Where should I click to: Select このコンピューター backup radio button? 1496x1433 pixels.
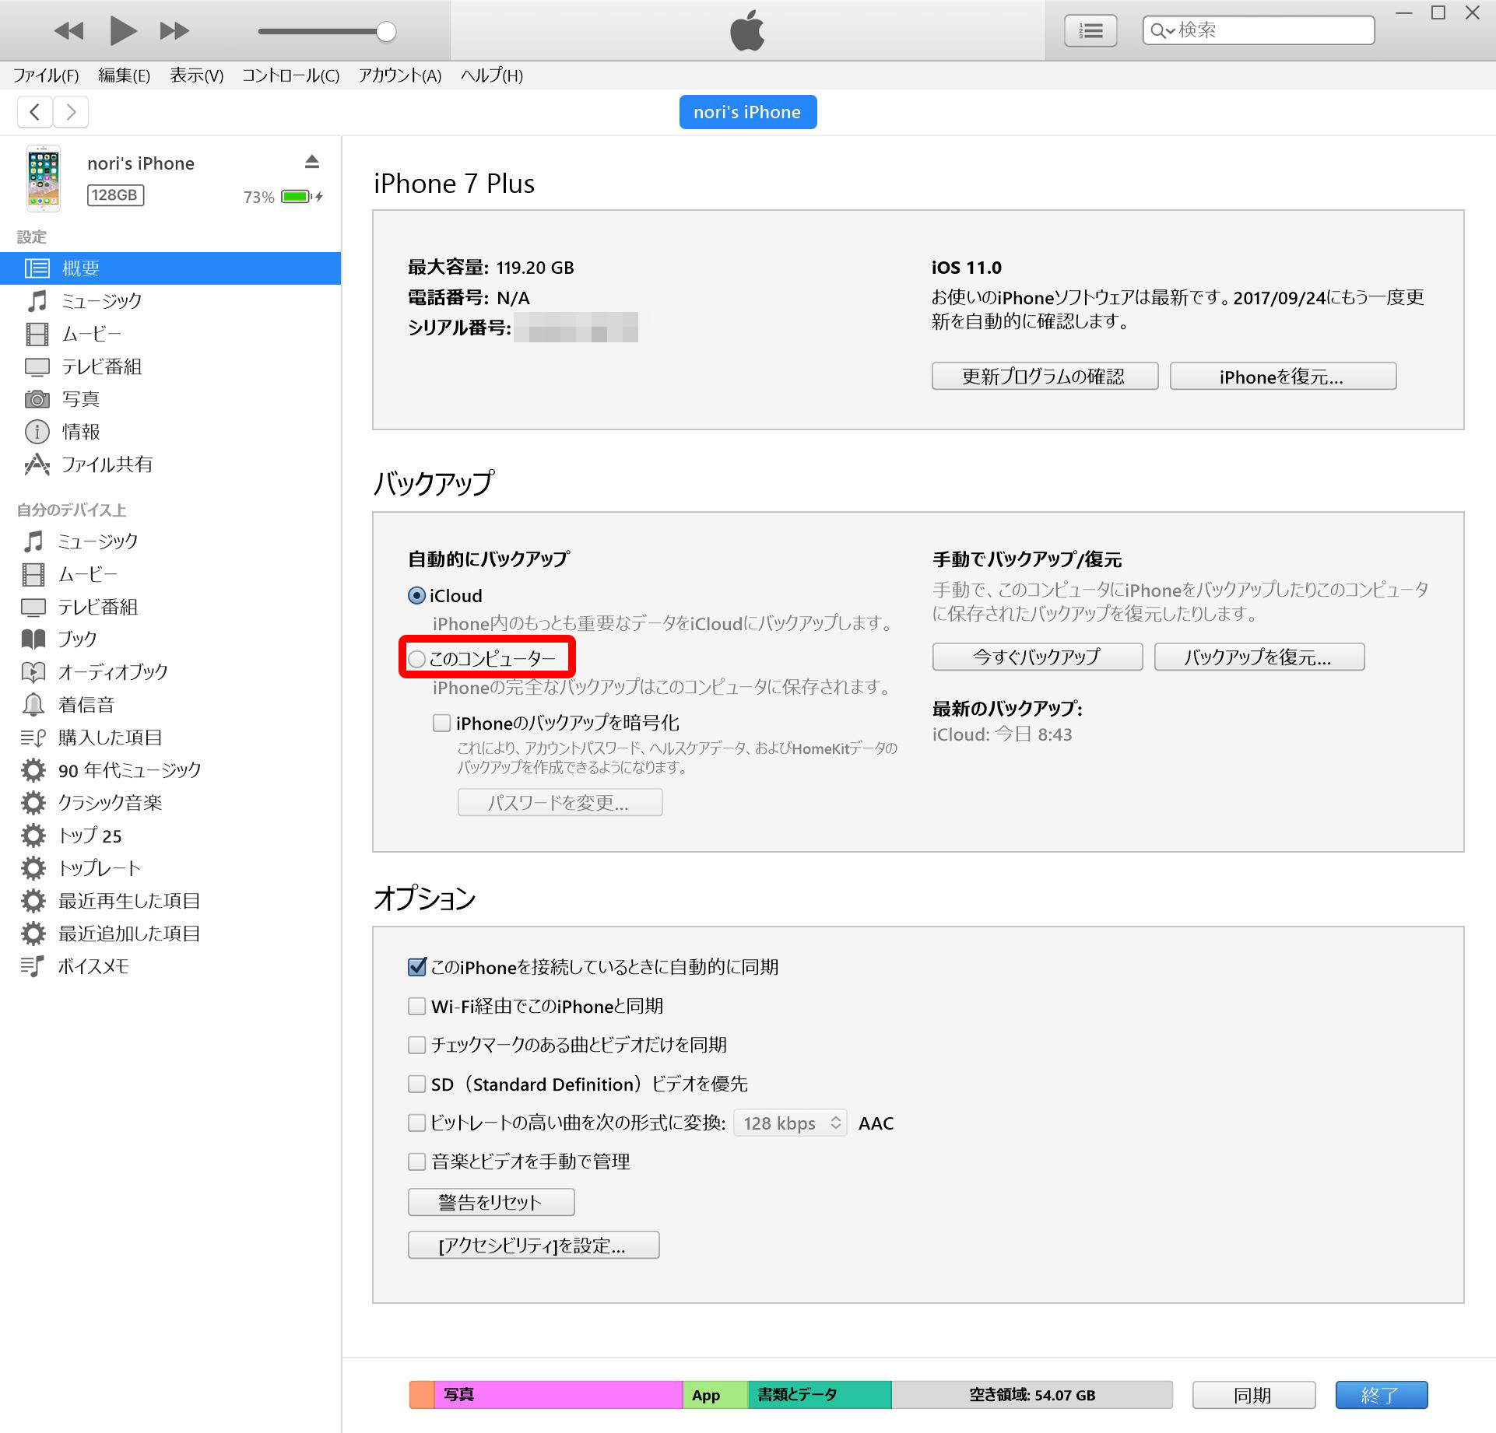417,659
